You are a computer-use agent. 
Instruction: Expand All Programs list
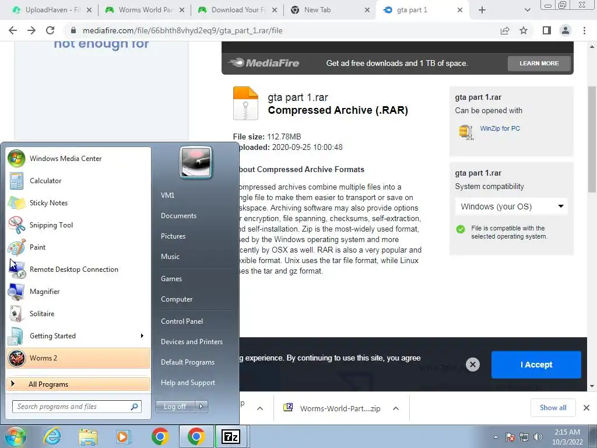(78, 384)
